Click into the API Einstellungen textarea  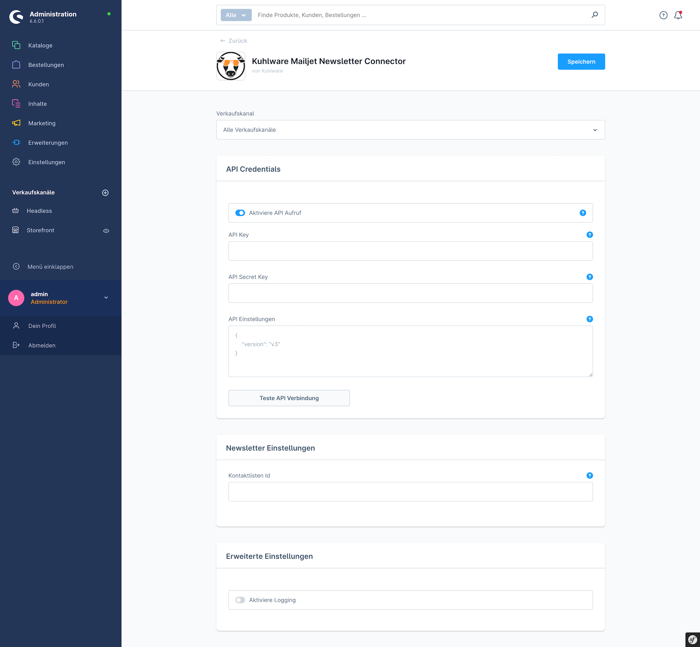point(411,351)
